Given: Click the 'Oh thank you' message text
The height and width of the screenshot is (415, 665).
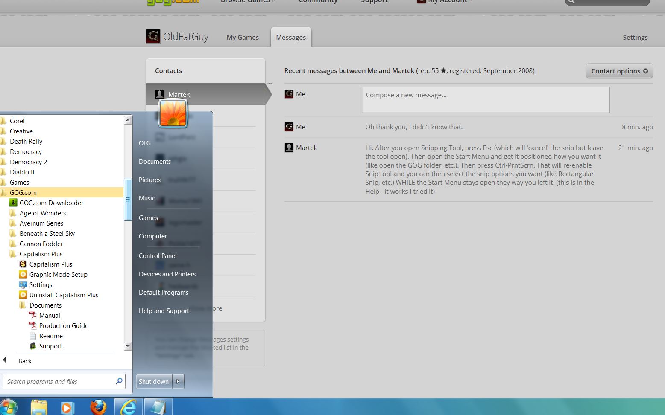Looking at the screenshot, I should click(414, 127).
